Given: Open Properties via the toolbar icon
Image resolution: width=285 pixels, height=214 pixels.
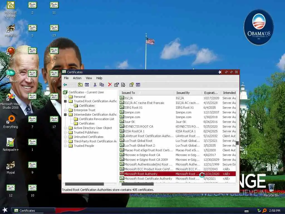Looking at the screenshot, I should point(117,85).
